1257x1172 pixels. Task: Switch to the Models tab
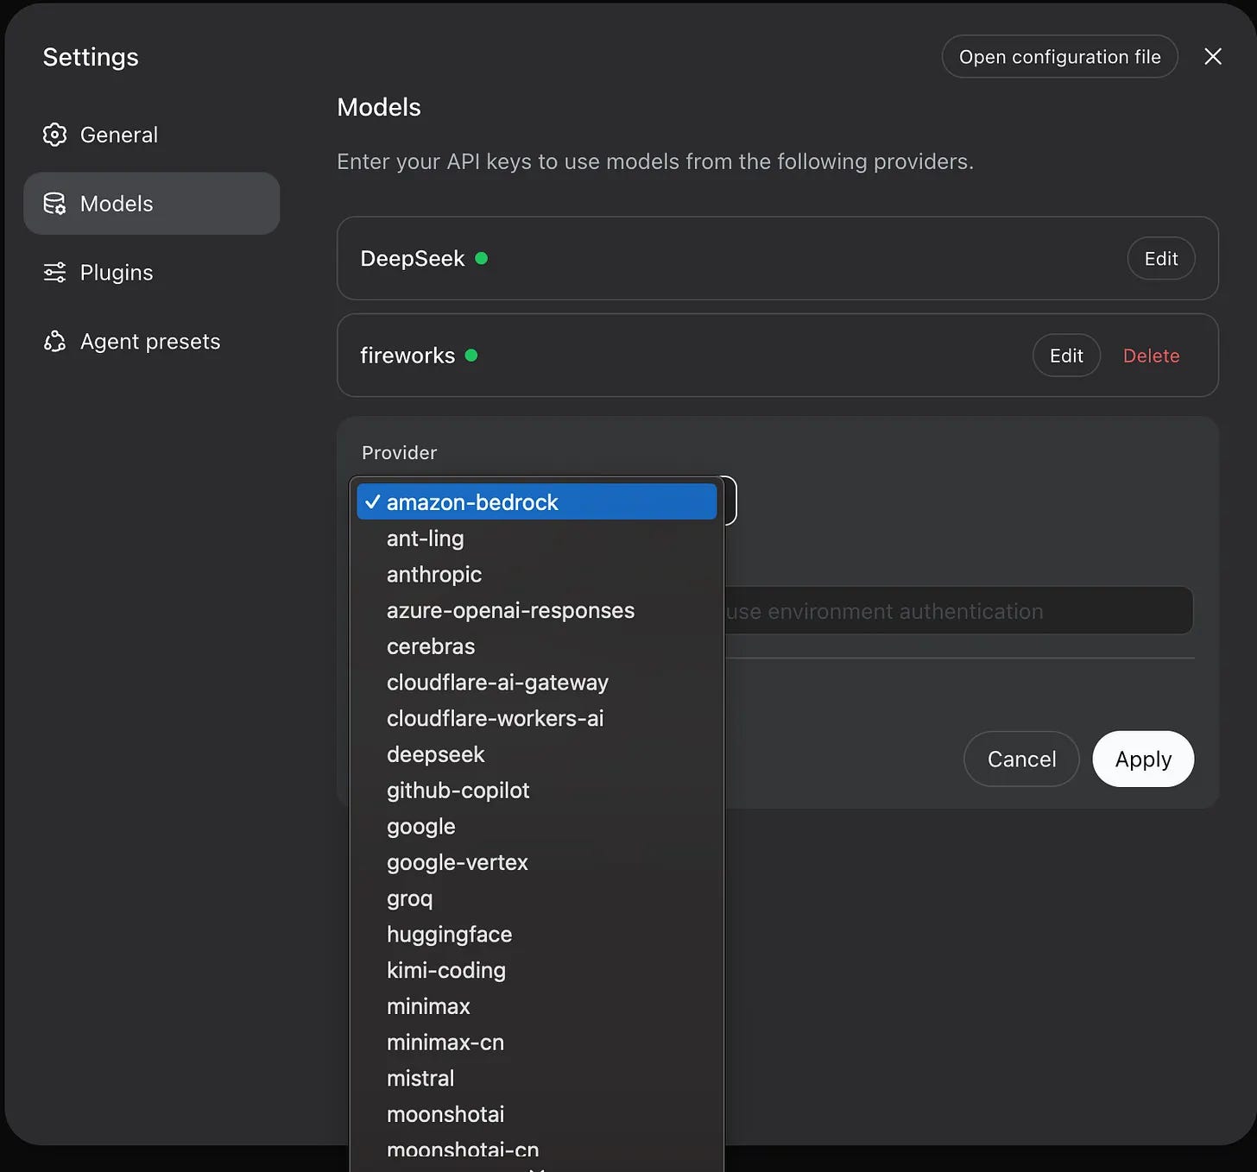click(x=152, y=204)
